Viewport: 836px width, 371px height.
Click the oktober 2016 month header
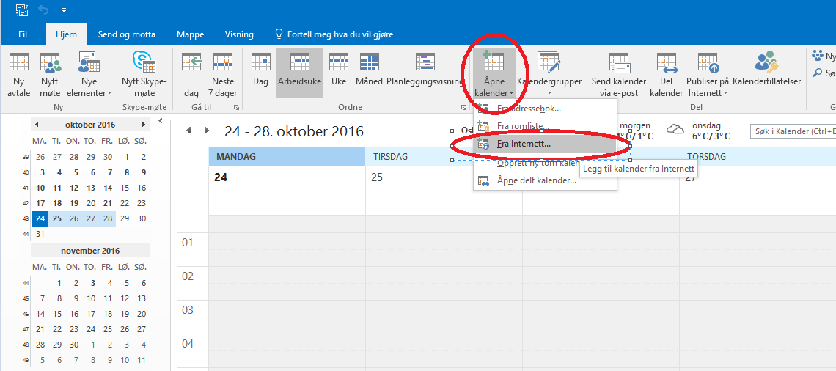[x=90, y=125]
